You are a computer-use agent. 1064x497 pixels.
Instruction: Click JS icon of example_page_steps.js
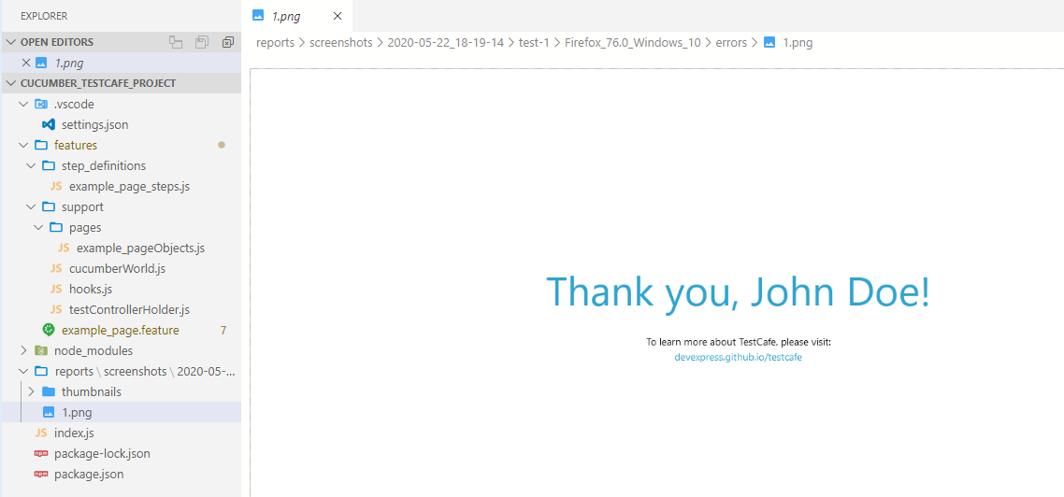tap(56, 187)
